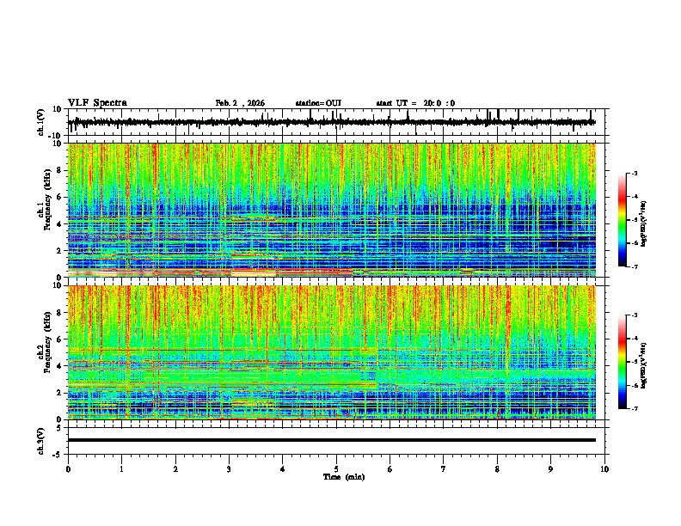Click the "-5" tick on ch.3 voltage axis
Screen dimensions: 681x526
click(x=58, y=455)
